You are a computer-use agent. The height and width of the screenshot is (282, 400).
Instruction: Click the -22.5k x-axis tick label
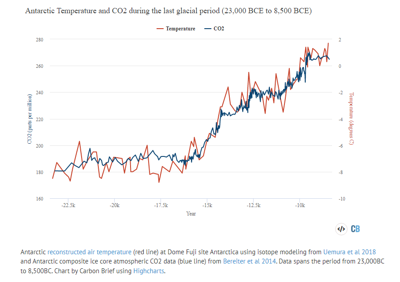click(x=68, y=205)
